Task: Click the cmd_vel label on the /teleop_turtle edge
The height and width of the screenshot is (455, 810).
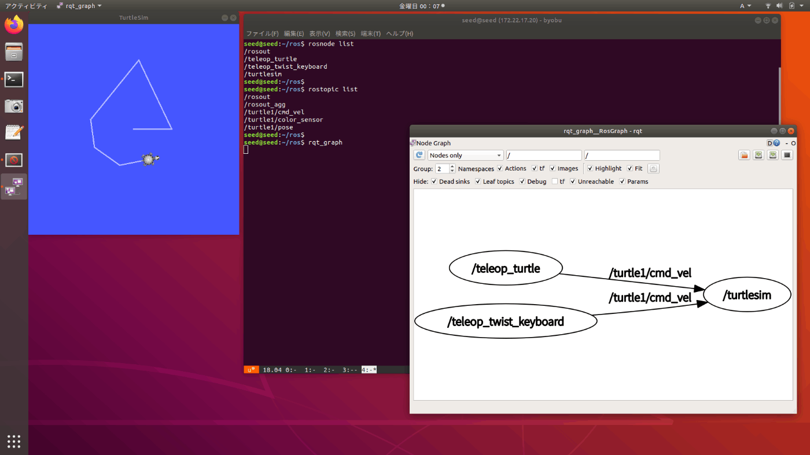Action: point(650,273)
